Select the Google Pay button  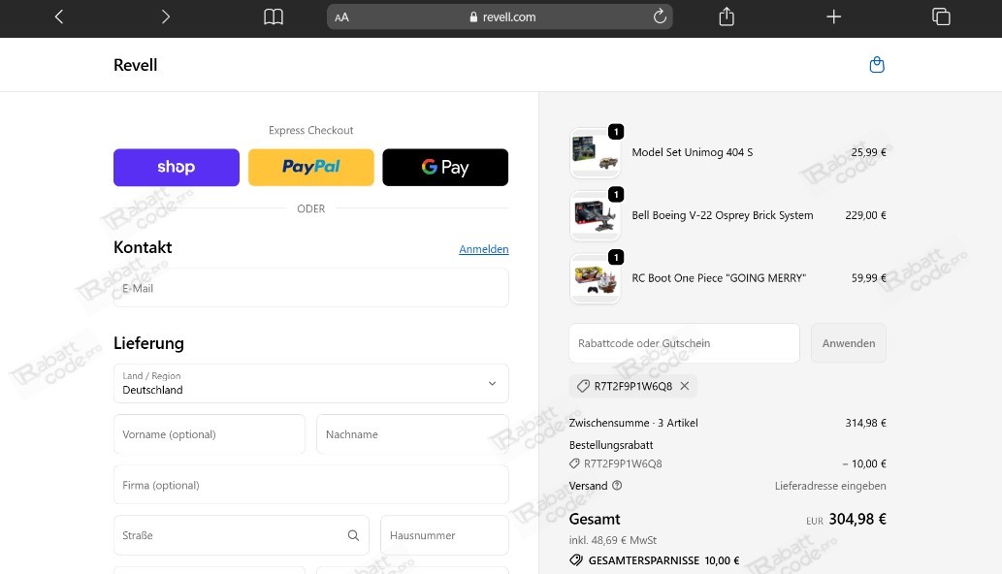(445, 167)
